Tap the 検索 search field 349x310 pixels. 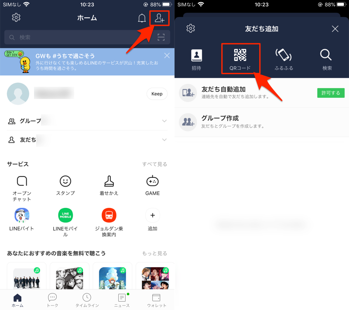[x=79, y=37]
